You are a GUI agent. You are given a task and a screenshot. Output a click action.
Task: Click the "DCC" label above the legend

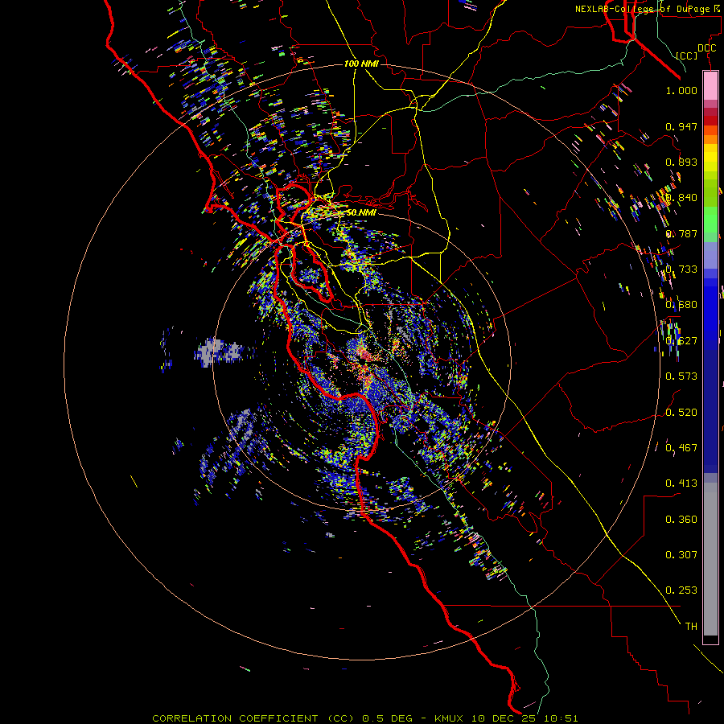click(x=707, y=48)
